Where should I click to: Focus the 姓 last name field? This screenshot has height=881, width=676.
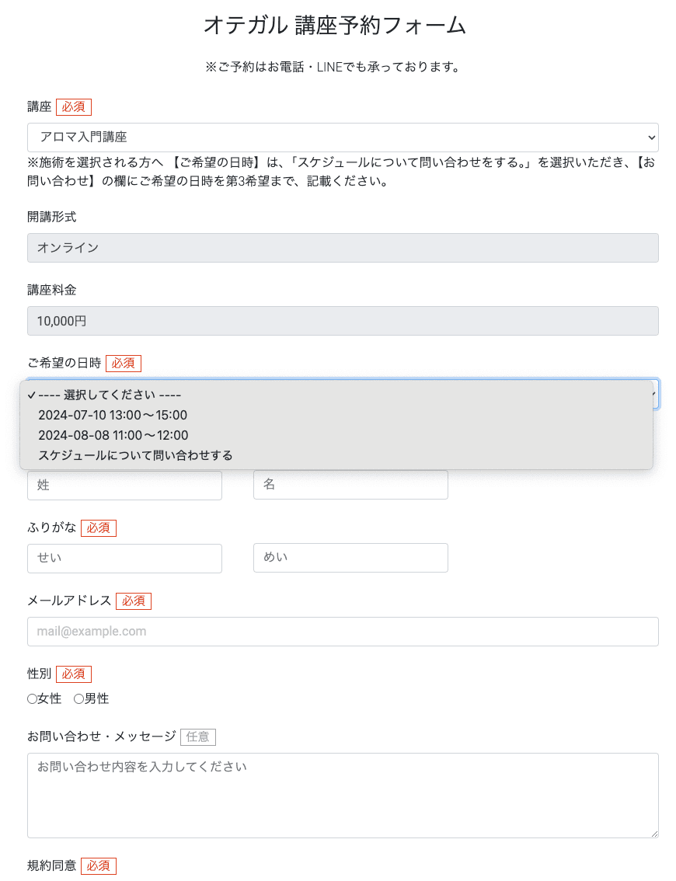[124, 485]
